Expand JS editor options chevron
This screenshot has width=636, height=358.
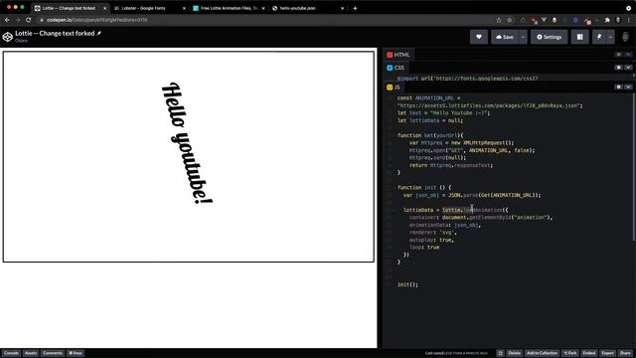(628, 87)
